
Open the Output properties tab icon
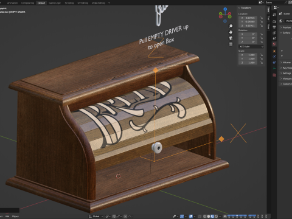[x=274, y=27]
